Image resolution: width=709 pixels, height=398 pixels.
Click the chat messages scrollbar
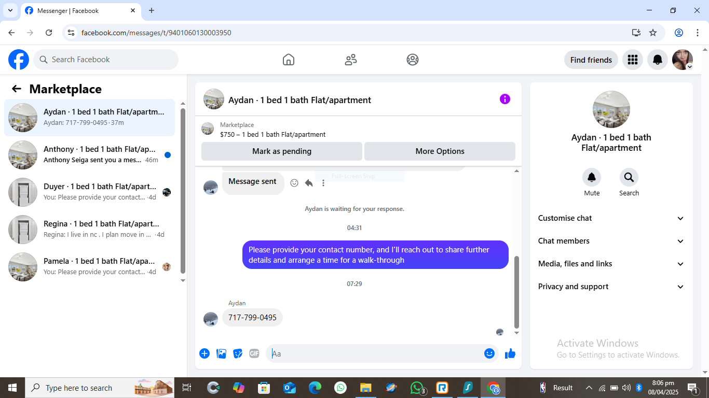pyautogui.click(x=516, y=292)
